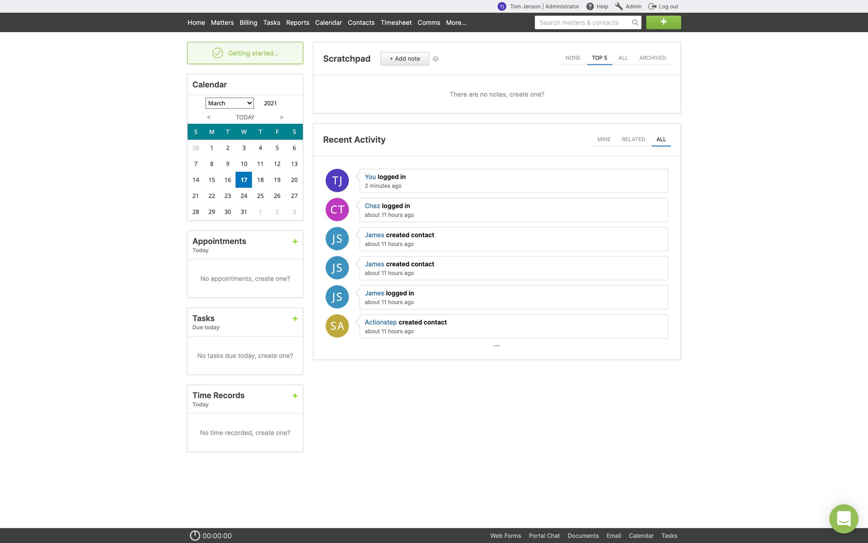Show MINE tab in Recent Activity
The height and width of the screenshot is (543, 868).
pos(603,139)
